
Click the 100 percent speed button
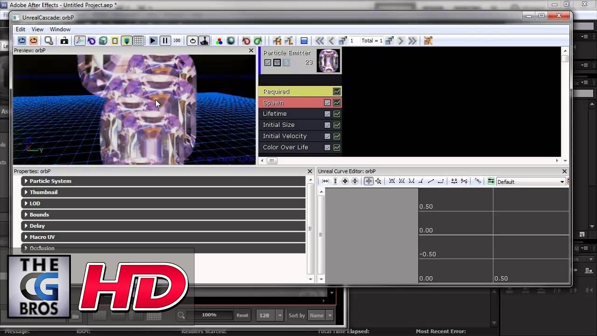click(177, 41)
